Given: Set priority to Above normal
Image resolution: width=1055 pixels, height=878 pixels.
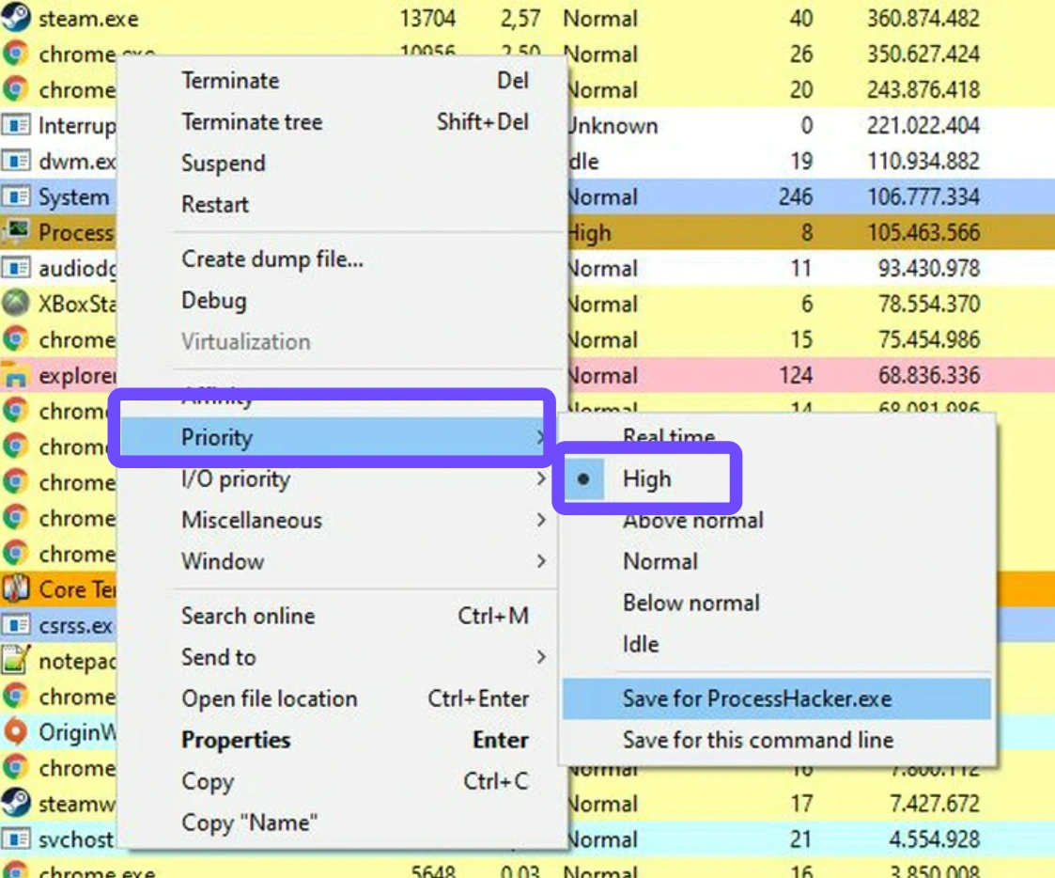Looking at the screenshot, I should click(x=693, y=521).
